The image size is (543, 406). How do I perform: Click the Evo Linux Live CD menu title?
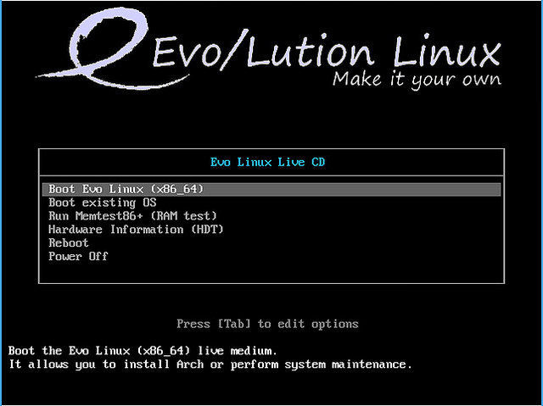pyautogui.click(x=271, y=161)
